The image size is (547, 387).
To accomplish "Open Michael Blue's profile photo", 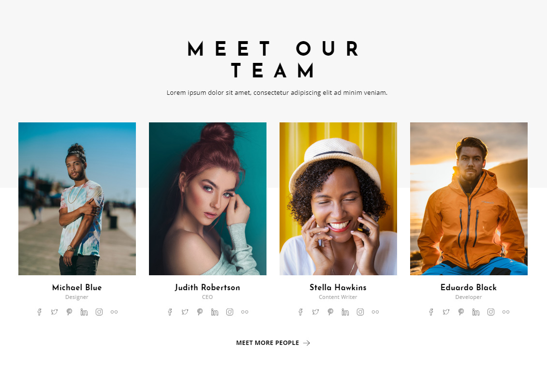I will point(77,198).
